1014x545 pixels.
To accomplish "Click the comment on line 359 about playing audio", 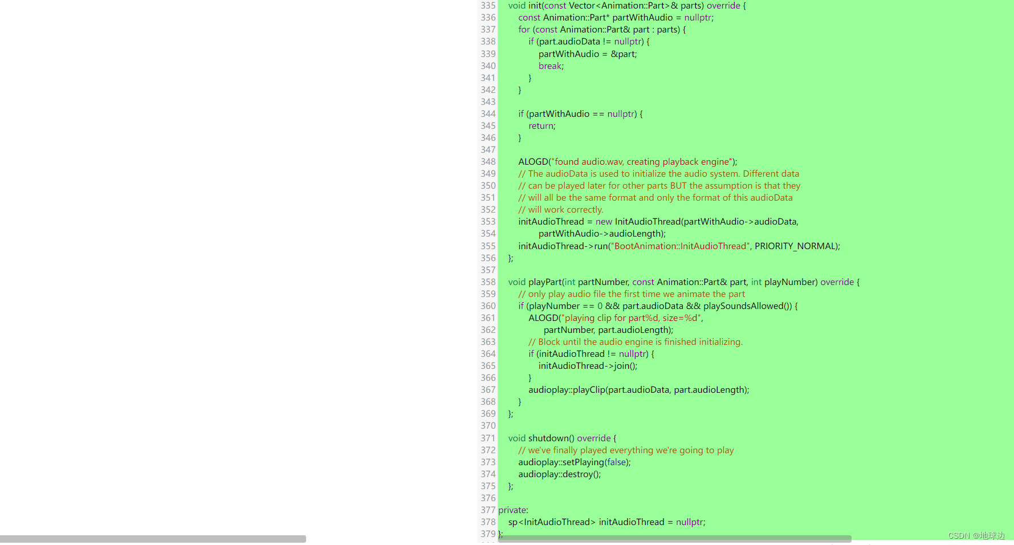I will pyautogui.click(x=632, y=294).
